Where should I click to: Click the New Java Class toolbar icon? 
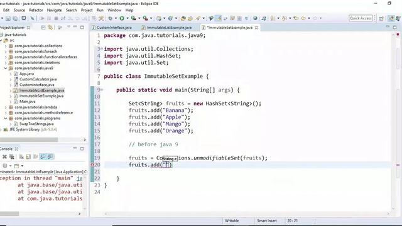click(x=170, y=18)
